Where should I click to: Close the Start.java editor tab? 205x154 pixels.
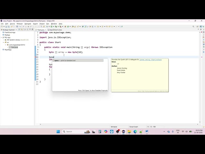45,30
